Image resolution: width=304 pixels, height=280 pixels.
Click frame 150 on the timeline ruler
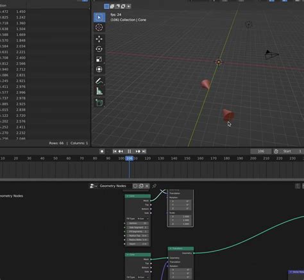coord(187,158)
